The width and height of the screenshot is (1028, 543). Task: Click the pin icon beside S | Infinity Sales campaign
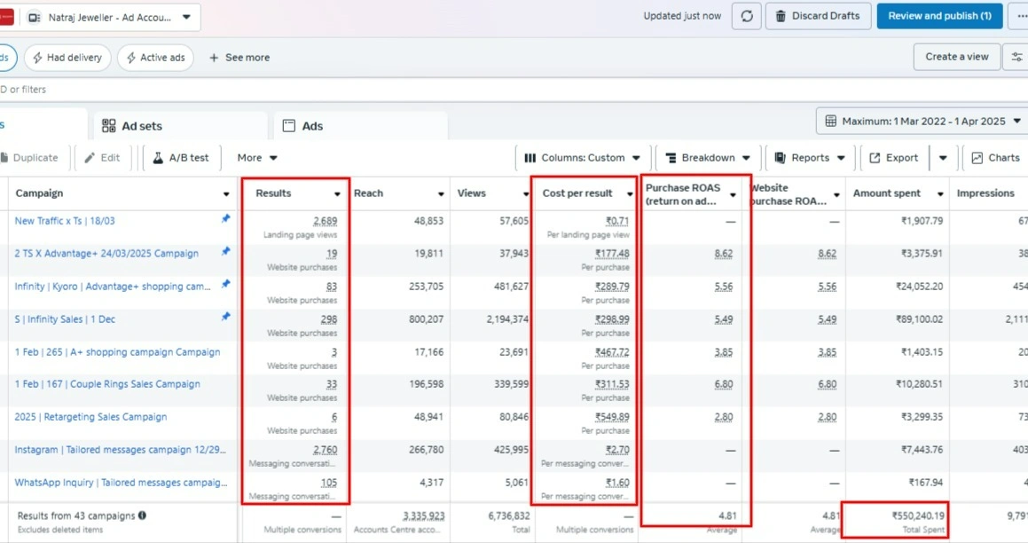click(x=225, y=317)
